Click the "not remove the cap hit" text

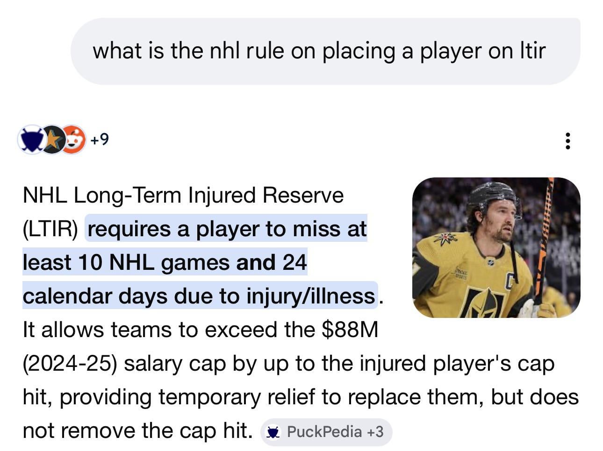(137, 430)
